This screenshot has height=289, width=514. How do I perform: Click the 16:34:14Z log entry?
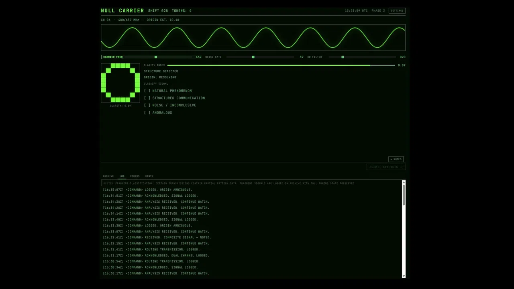(x=156, y=214)
